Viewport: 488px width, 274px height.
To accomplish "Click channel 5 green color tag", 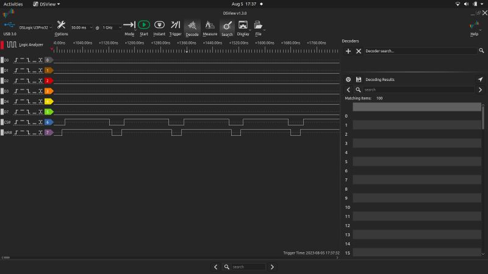I will (x=49, y=111).
